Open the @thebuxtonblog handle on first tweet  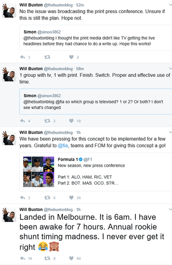coord(58,5)
